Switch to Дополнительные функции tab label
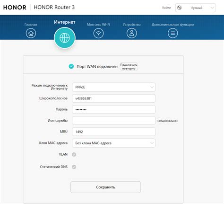Viewport: 224px width, 204px height. point(172,25)
